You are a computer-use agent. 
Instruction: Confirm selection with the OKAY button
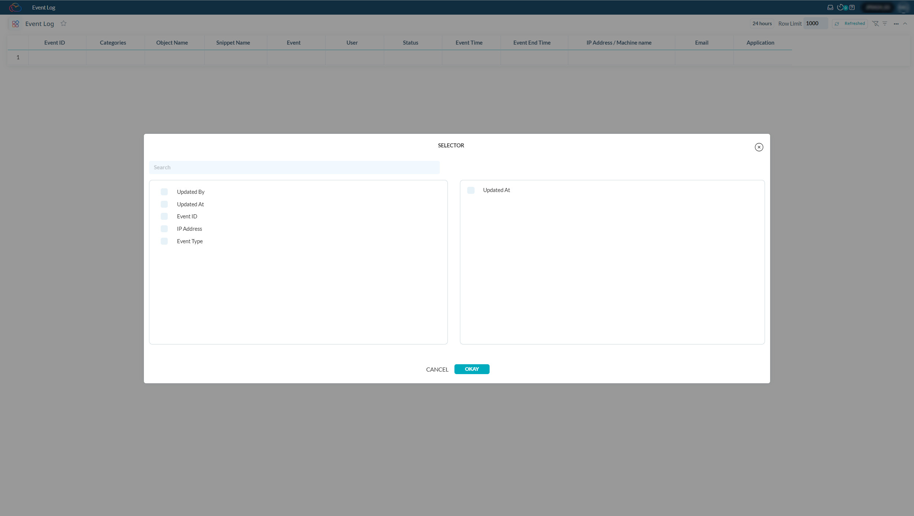click(x=472, y=369)
